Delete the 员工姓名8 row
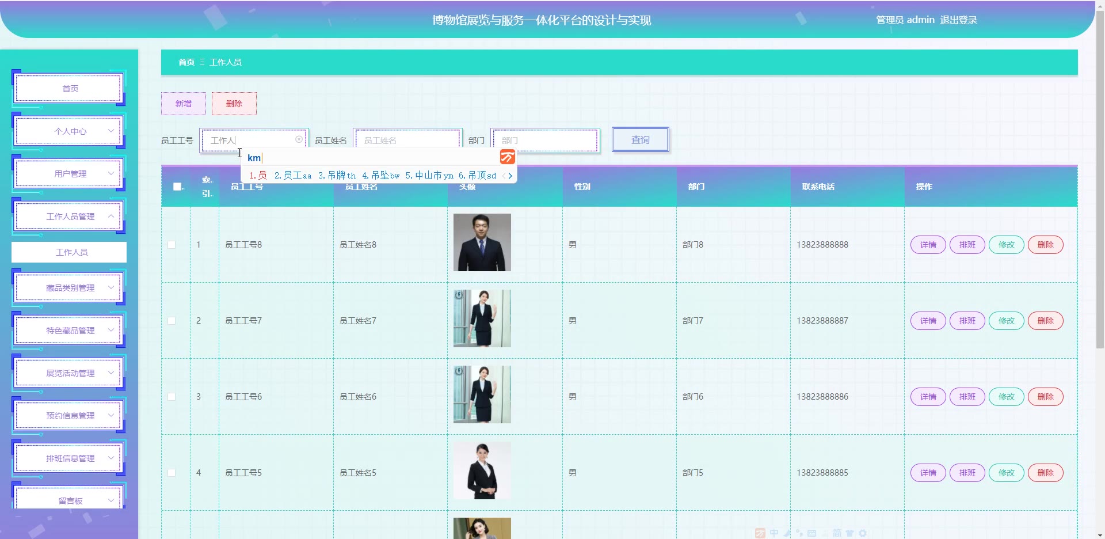1105x539 pixels. 1046,245
